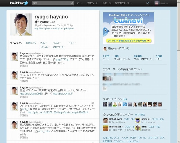Click フォローする next to kzhk
This screenshot has width=180, height=143.
tap(154, 127)
